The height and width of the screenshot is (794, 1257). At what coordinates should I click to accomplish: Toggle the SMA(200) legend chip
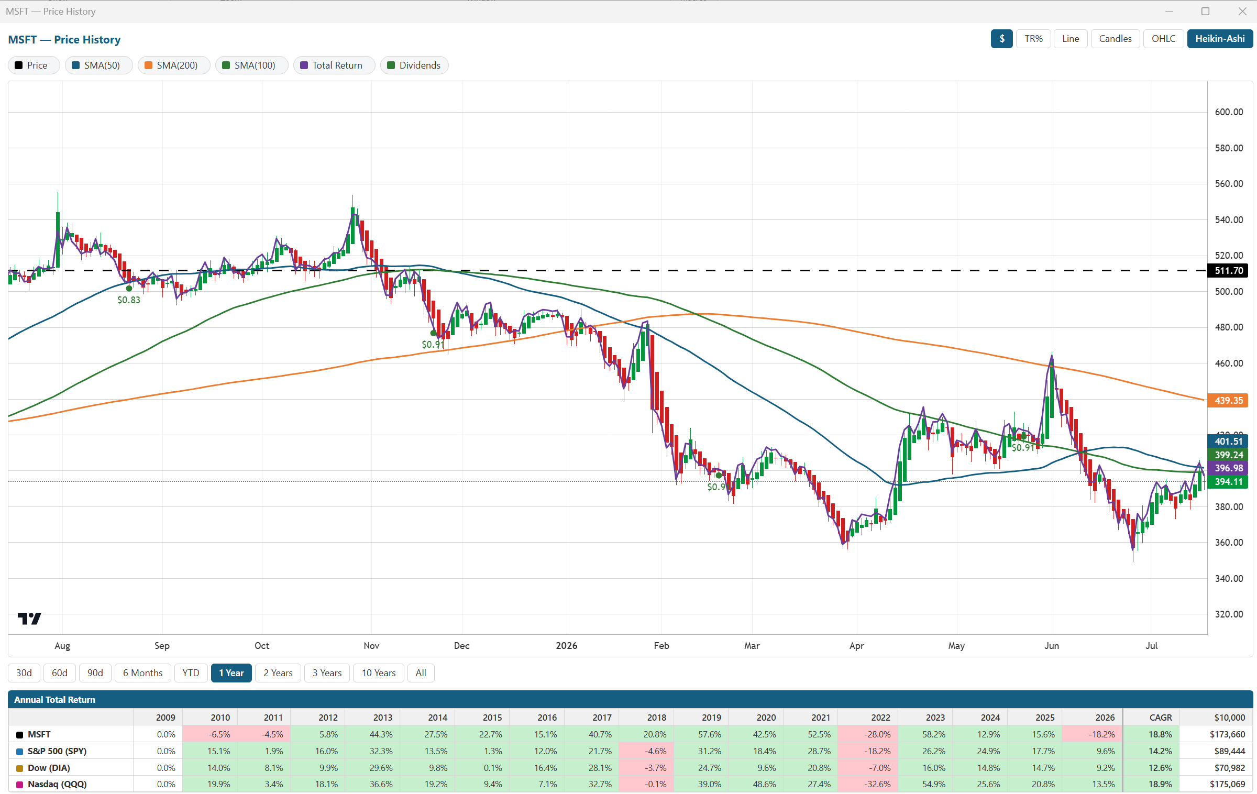coord(174,65)
